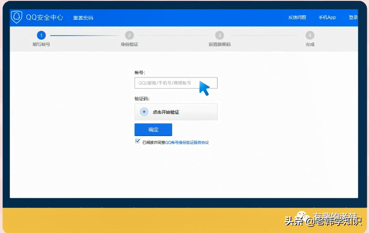Click the 点击开始验证 captcha box
Viewport: 369px width, 233px height.
coord(176,112)
